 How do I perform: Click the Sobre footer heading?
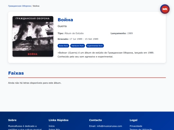(x=12, y=120)
